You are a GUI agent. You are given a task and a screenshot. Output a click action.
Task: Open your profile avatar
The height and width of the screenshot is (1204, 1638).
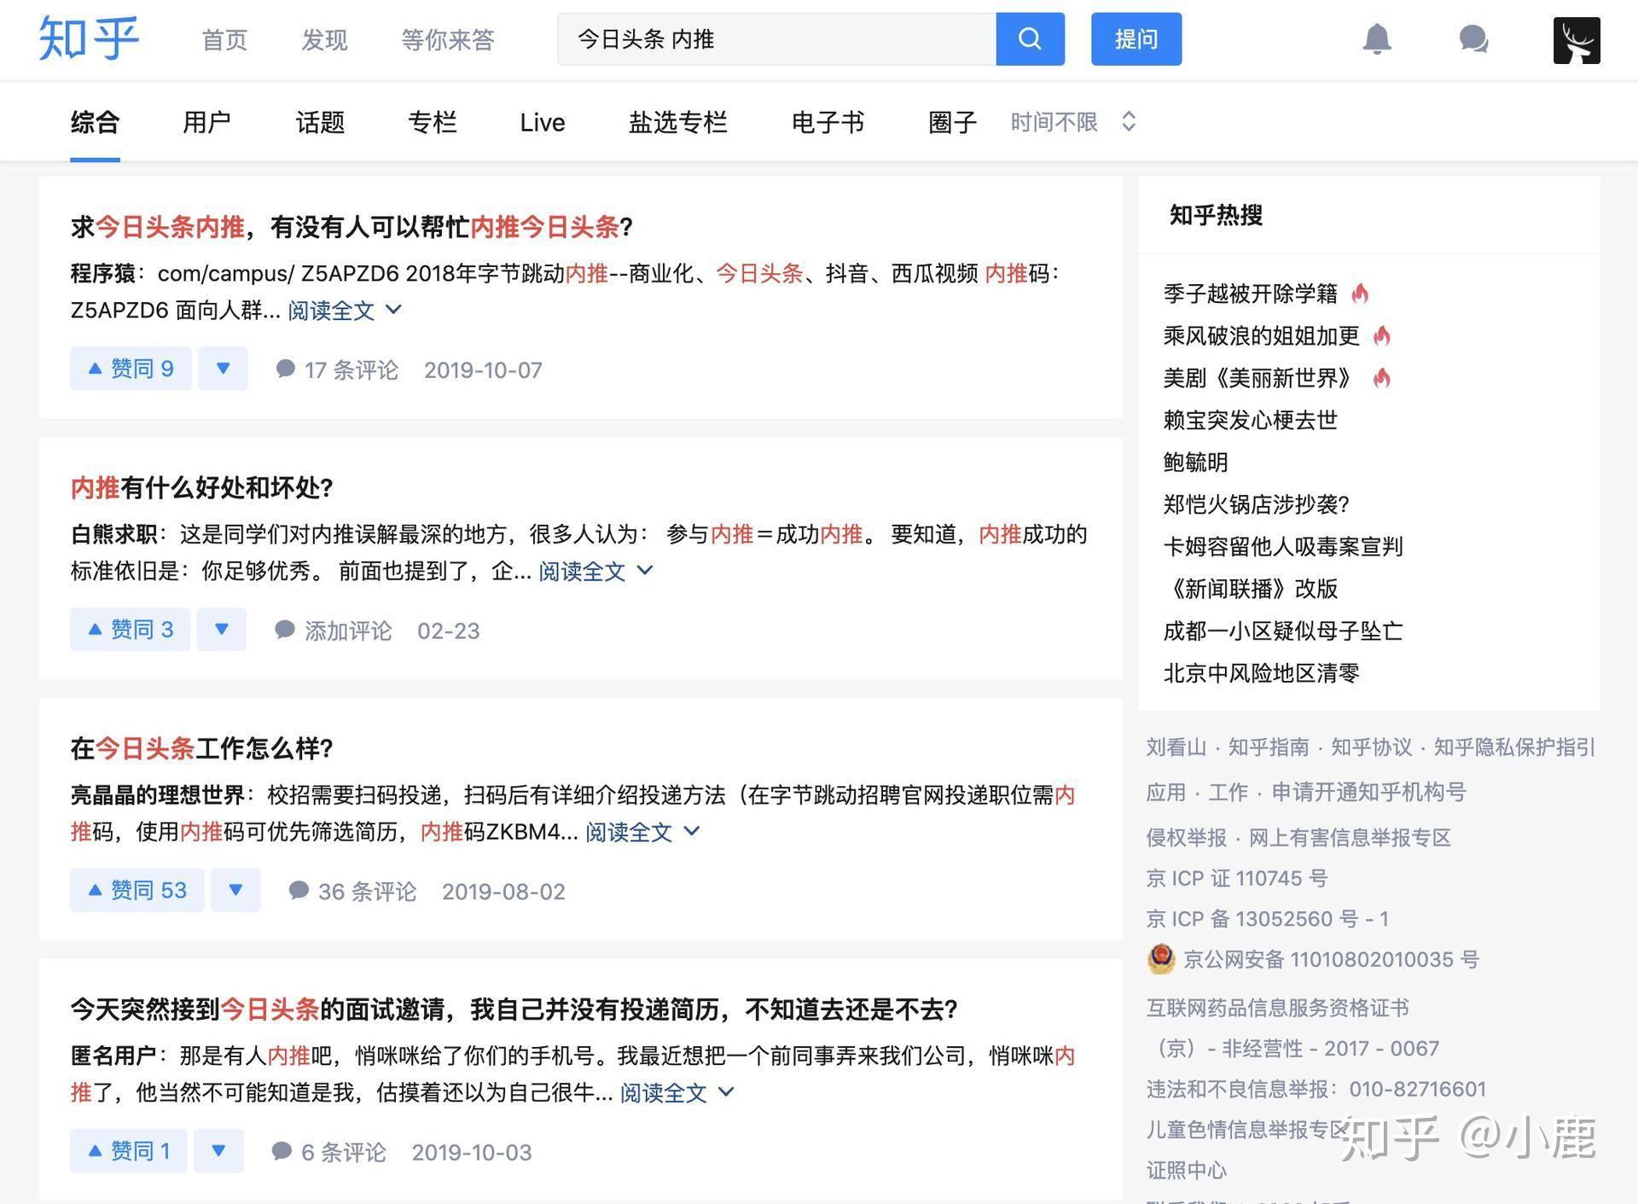[1576, 39]
